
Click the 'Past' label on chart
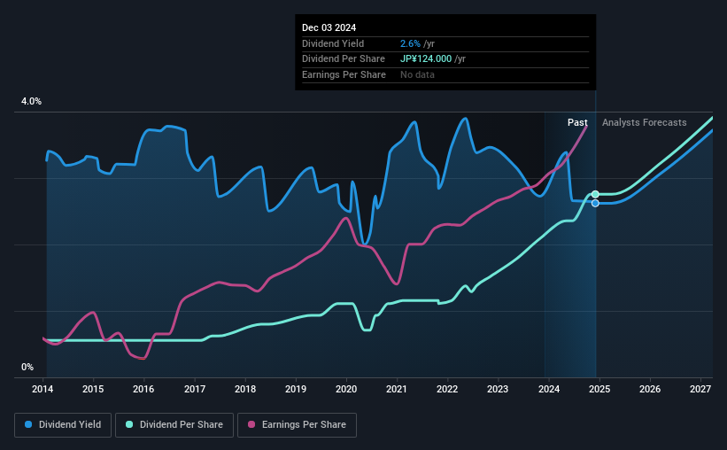coord(577,122)
